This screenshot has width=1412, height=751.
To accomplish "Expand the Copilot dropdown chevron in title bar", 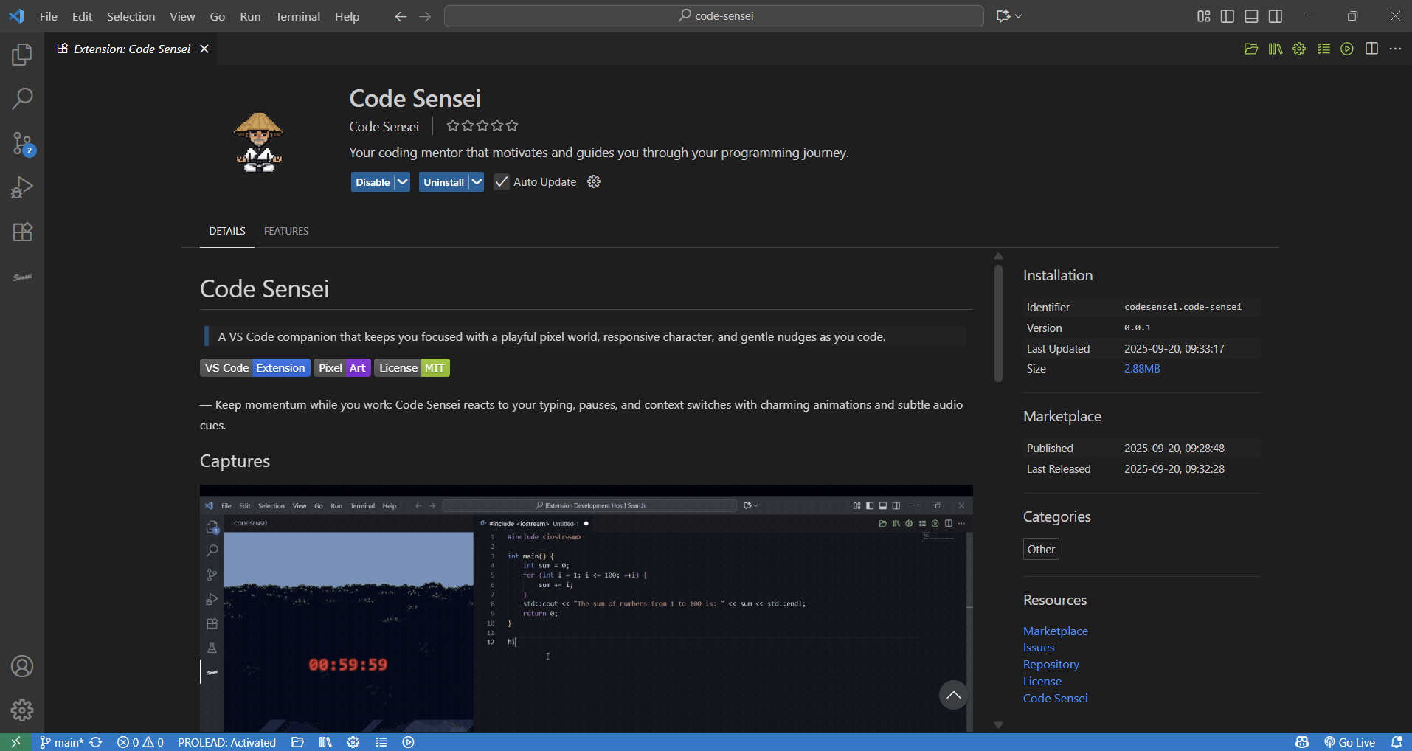I will (1019, 16).
